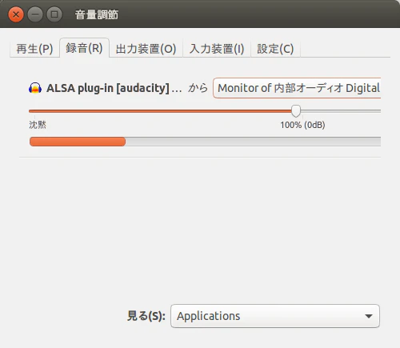Click the Audacity headphones icon
The image size is (400, 348).
click(x=35, y=88)
